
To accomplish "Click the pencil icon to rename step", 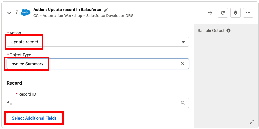I will click(x=106, y=10).
